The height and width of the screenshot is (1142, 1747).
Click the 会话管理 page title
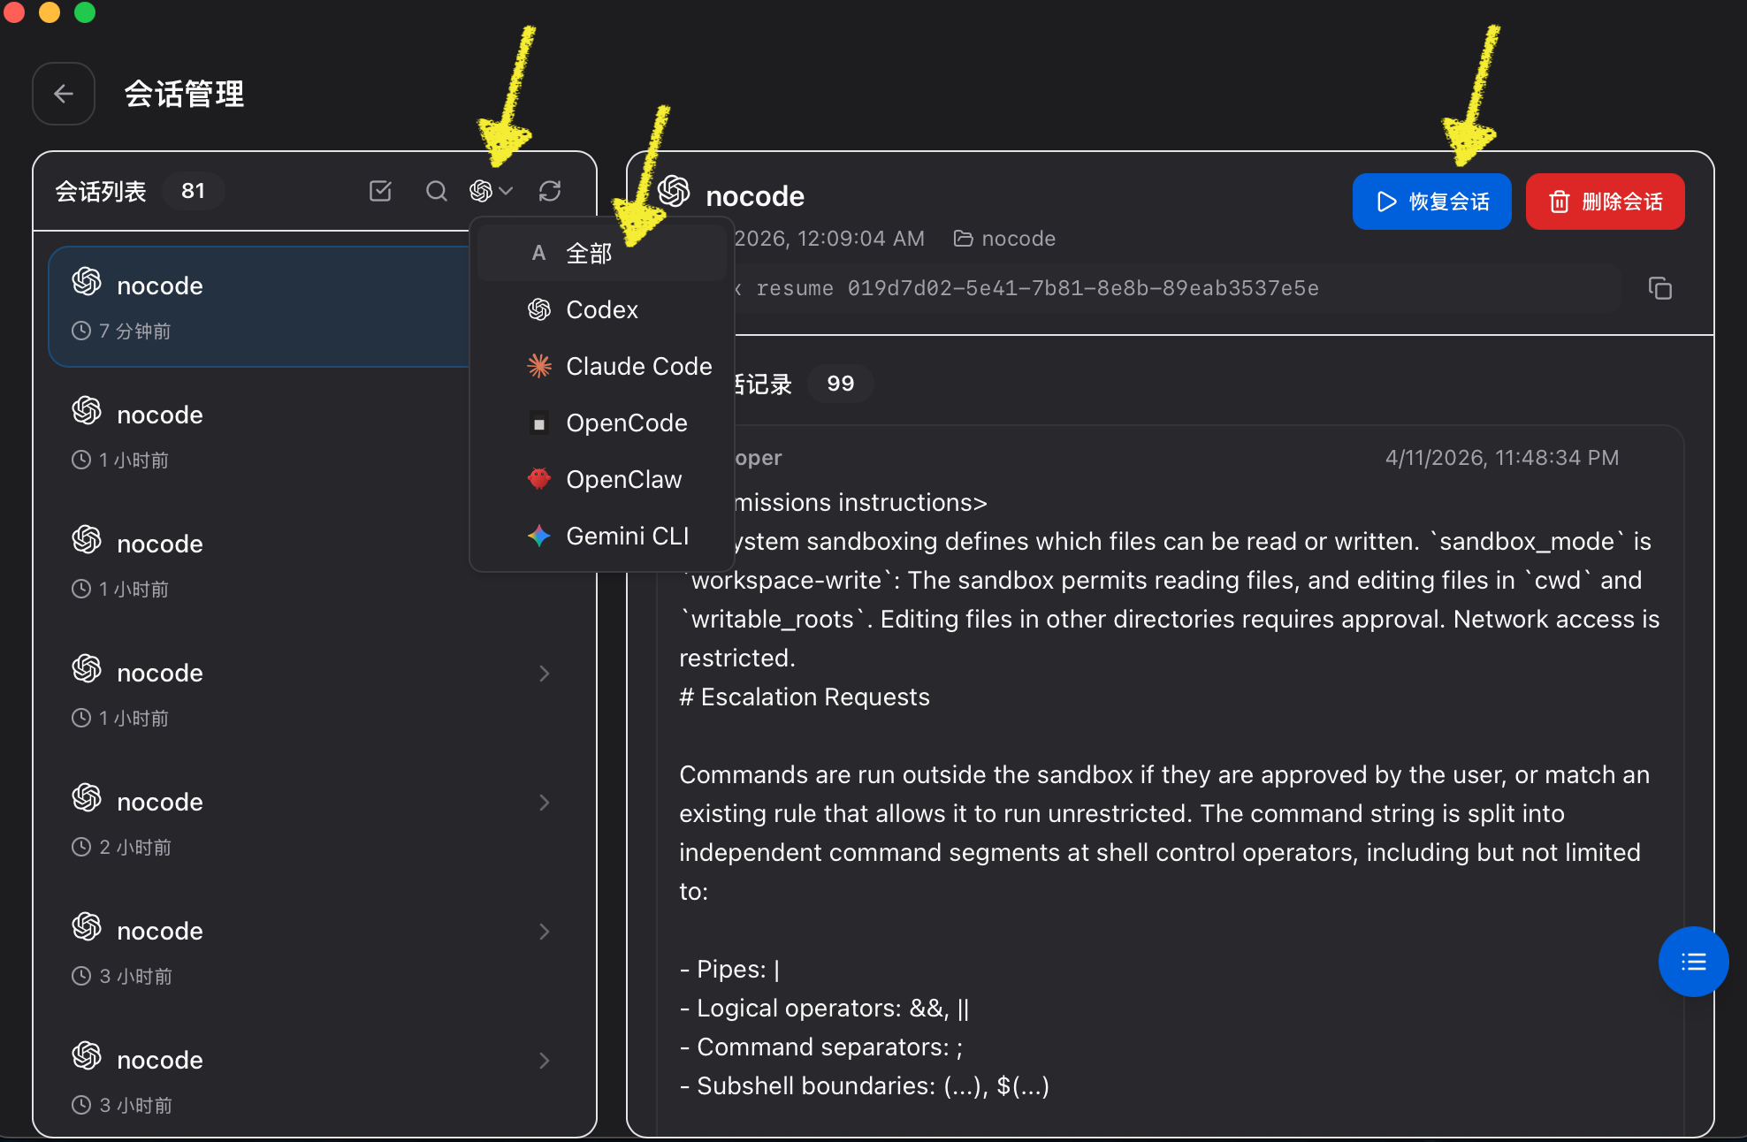click(184, 94)
